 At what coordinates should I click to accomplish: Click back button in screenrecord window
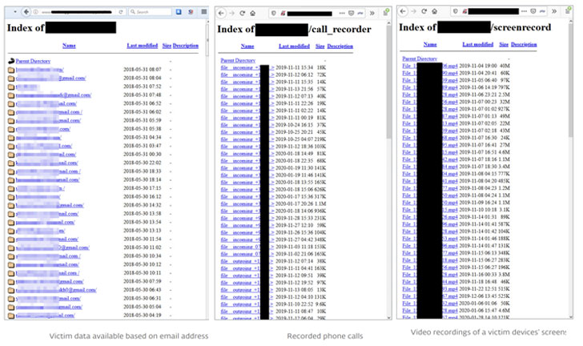pos(403,11)
